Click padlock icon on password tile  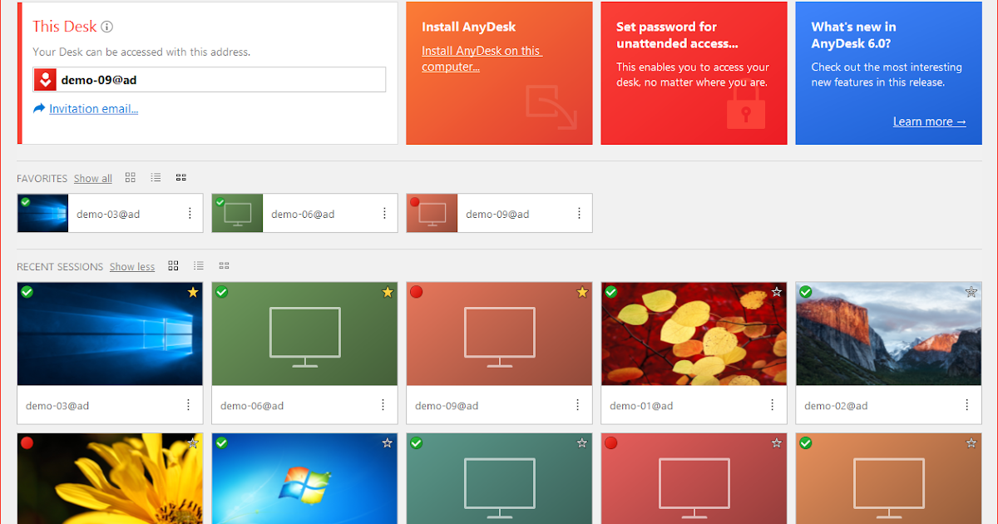(745, 106)
